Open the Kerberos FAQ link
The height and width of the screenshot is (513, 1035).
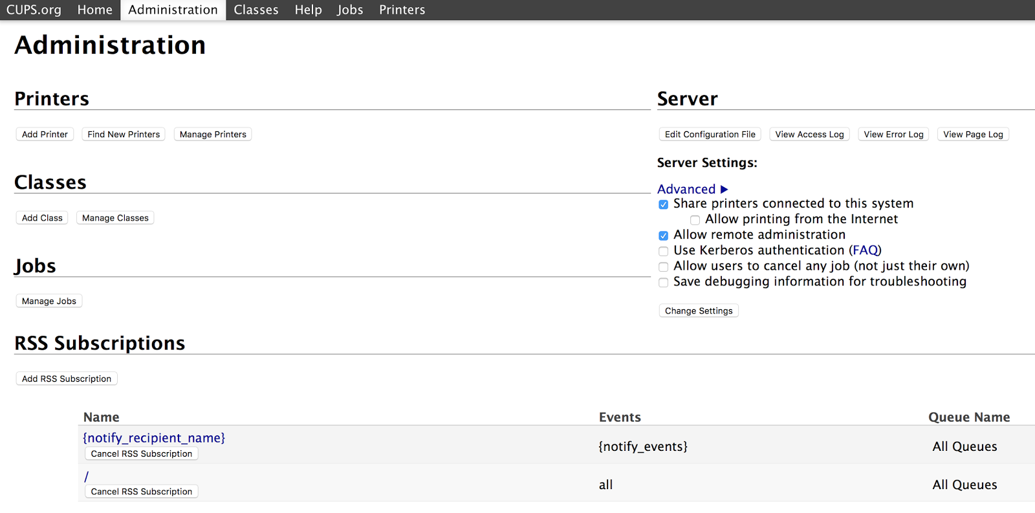click(x=866, y=250)
